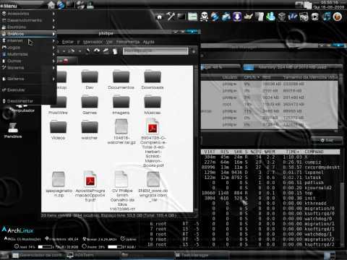Launch the orange round dock icon

click(x=338, y=17)
